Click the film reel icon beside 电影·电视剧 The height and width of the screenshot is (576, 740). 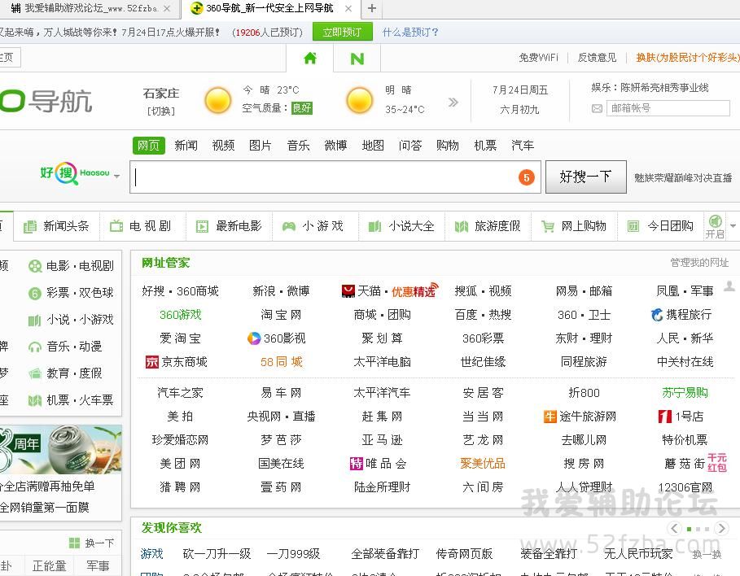click(35, 267)
